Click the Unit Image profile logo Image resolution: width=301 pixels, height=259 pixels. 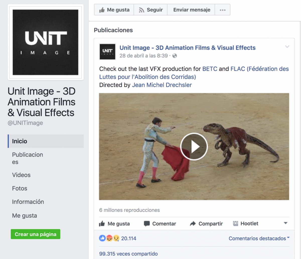click(x=46, y=42)
